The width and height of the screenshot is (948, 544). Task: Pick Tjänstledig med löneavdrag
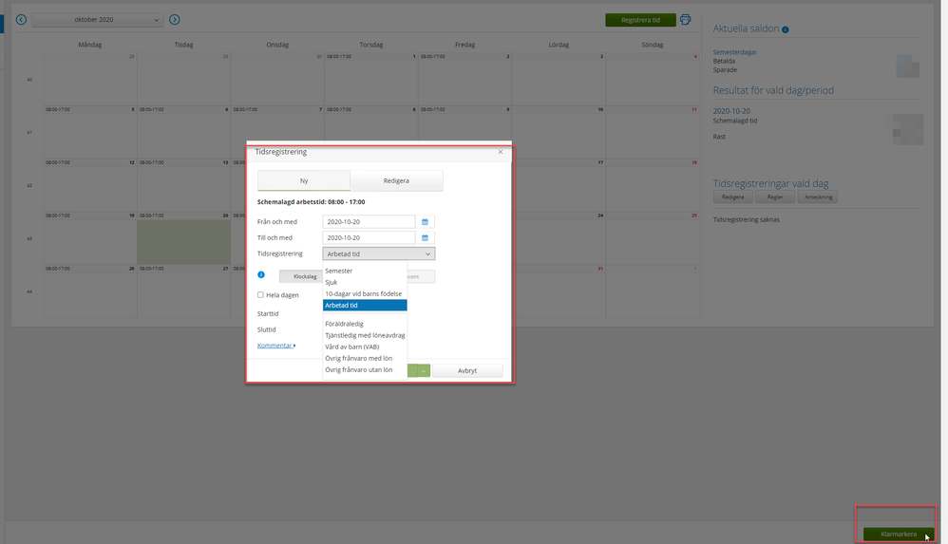tap(365, 335)
